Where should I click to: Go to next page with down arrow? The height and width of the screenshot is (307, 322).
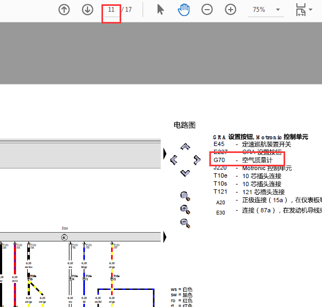pos(88,10)
